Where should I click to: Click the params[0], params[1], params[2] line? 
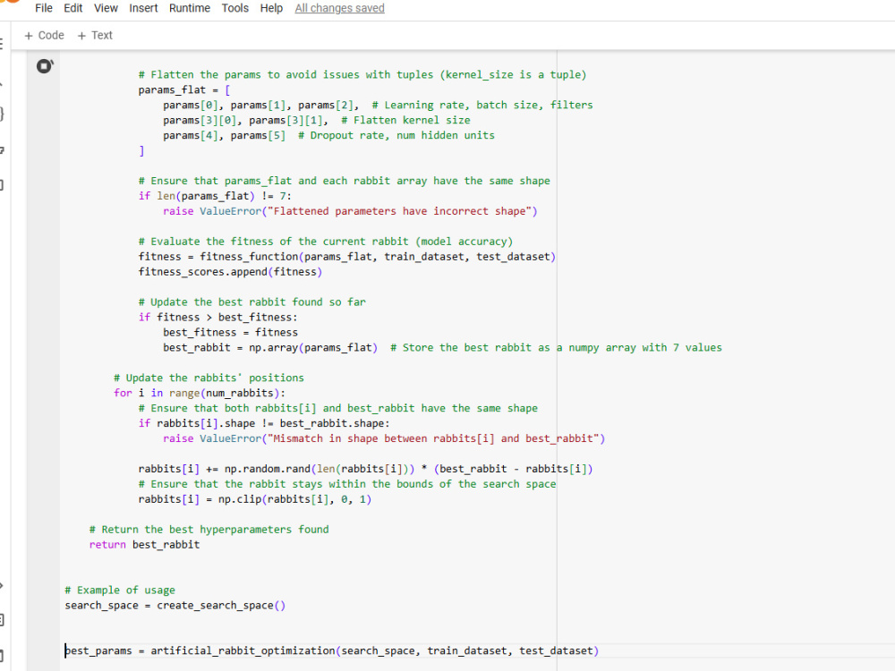378,105
